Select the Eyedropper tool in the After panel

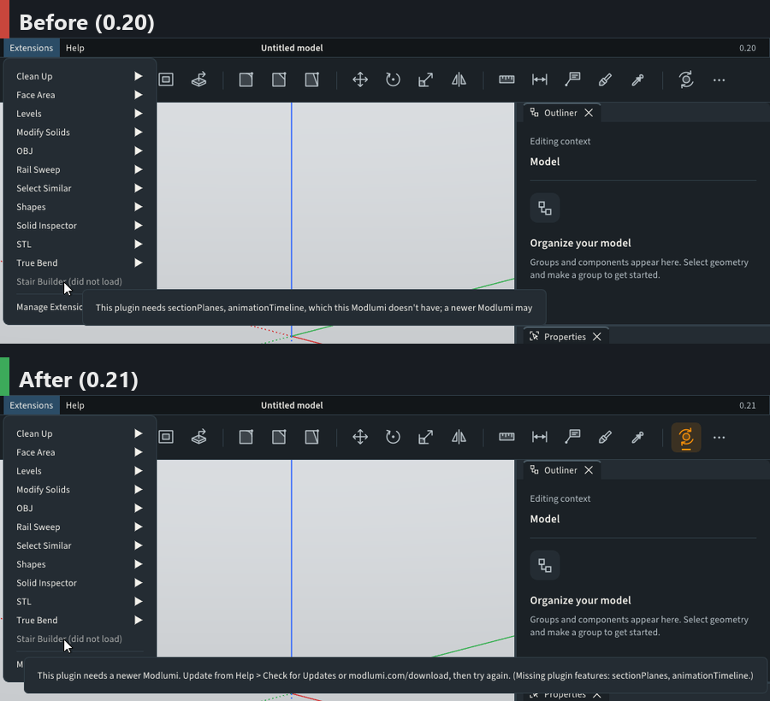click(638, 437)
